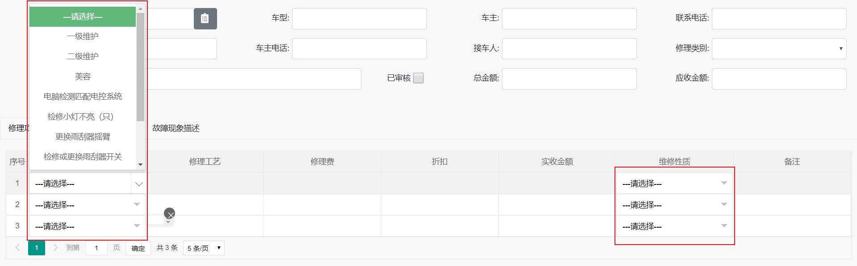857x266 pixels.
Task: Toggle the 已审核 checkbox
Action: click(x=418, y=78)
